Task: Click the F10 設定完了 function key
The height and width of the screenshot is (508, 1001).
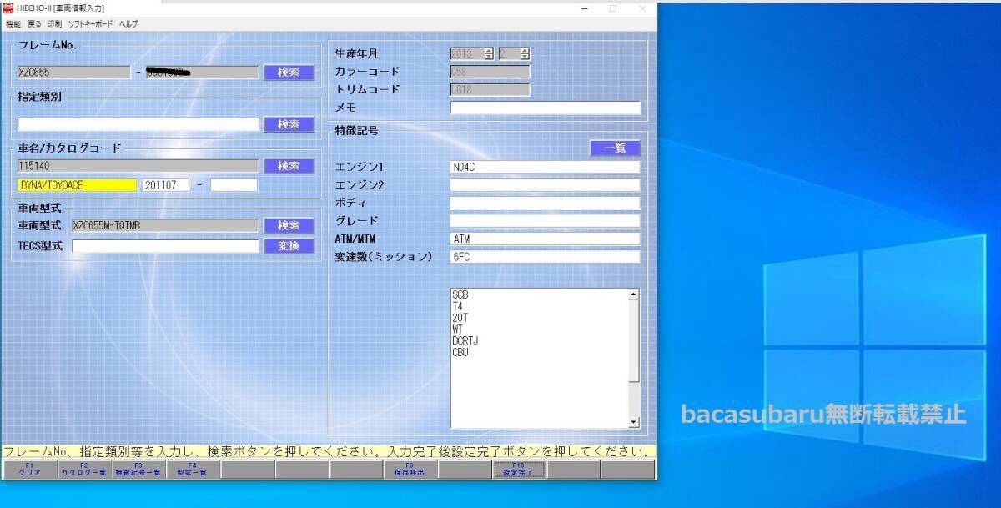Action: pyautogui.click(x=518, y=470)
